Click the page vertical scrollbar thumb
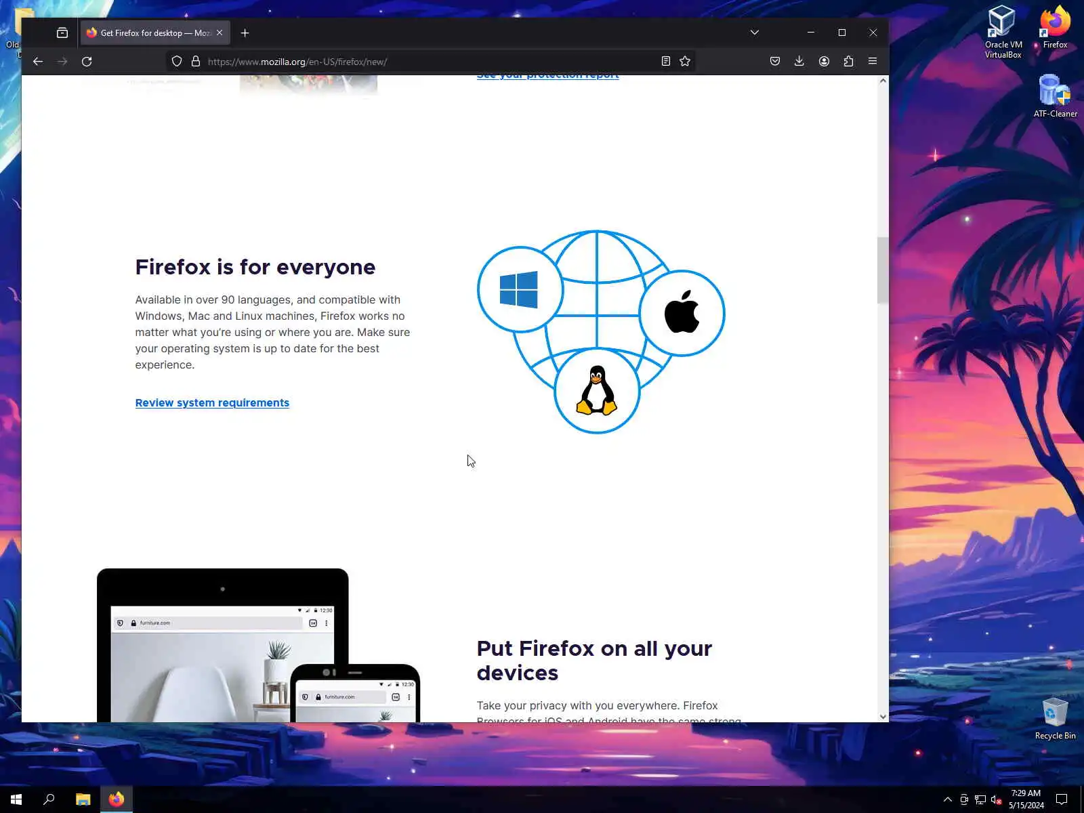Screen dimensions: 1084x813 coord(883,271)
